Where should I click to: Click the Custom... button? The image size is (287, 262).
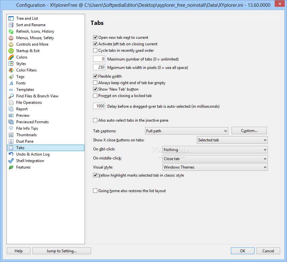pyautogui.click(x=249, y=131)
